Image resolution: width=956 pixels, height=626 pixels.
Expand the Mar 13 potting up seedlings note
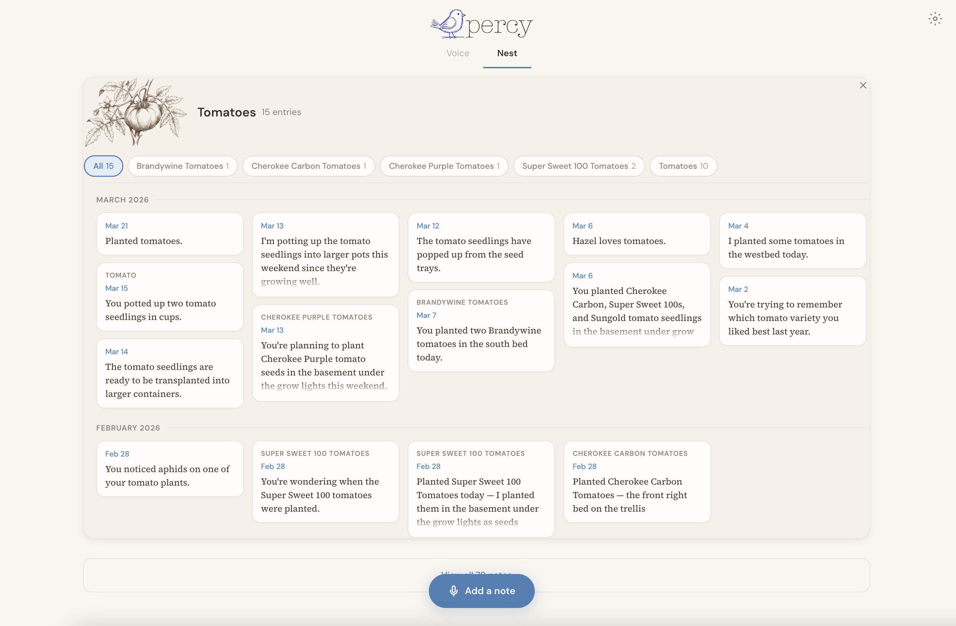[x=325, y=255]
